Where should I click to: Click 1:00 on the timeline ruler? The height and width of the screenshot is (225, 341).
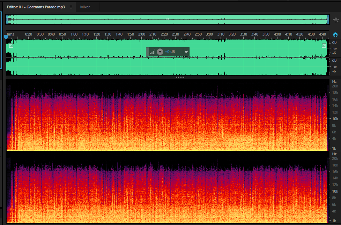(74, 34)
